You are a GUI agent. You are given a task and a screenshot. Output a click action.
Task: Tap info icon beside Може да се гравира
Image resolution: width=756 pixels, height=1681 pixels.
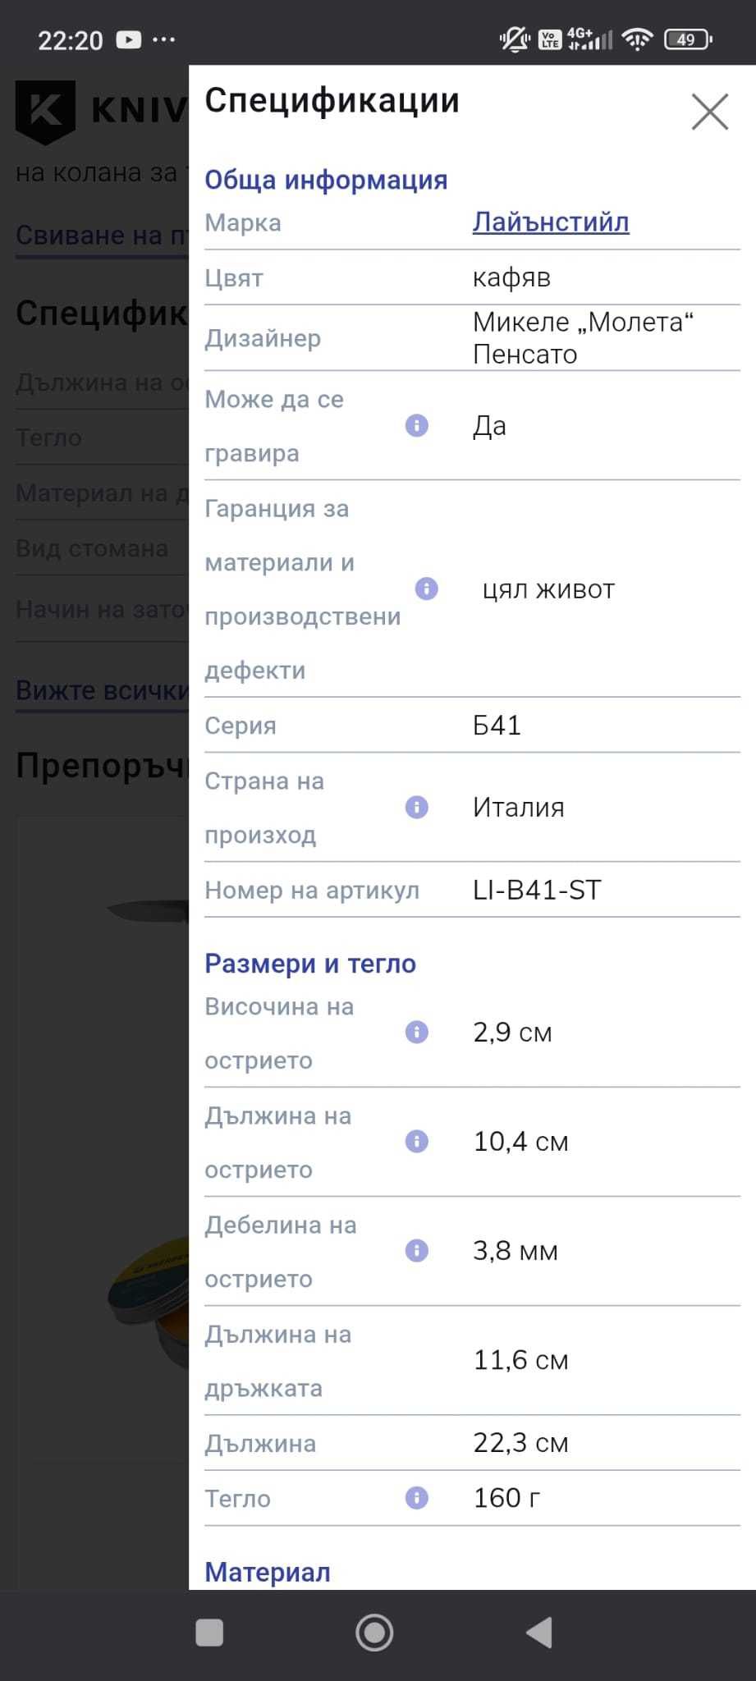click(x=417, y=425)
